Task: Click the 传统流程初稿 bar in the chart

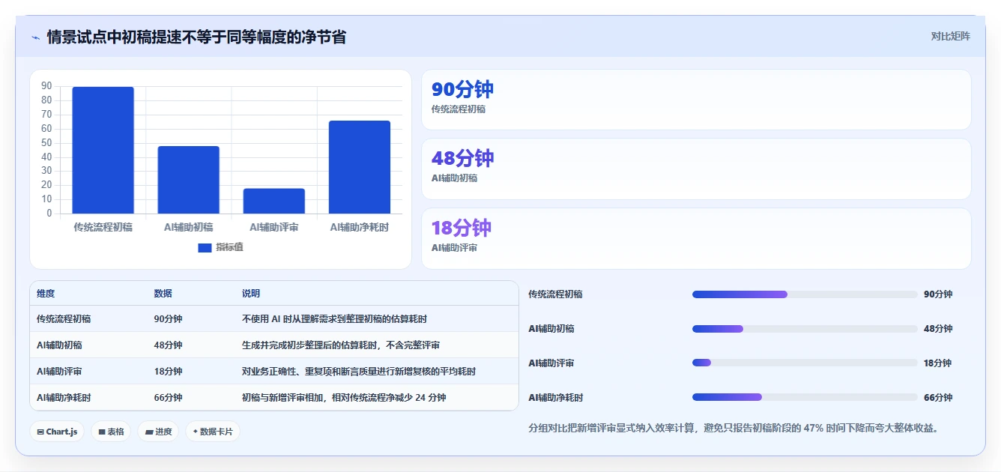Action: point(103,150)
